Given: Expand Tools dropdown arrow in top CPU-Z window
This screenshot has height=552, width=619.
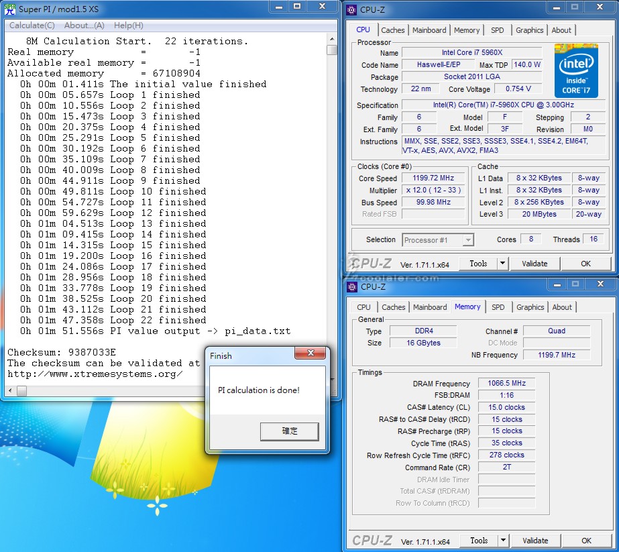Looking at the screenshot, I should click(x=502, y=264).
